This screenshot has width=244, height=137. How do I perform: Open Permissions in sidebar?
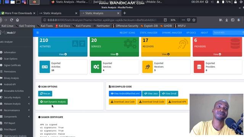(x=10, y=72)
